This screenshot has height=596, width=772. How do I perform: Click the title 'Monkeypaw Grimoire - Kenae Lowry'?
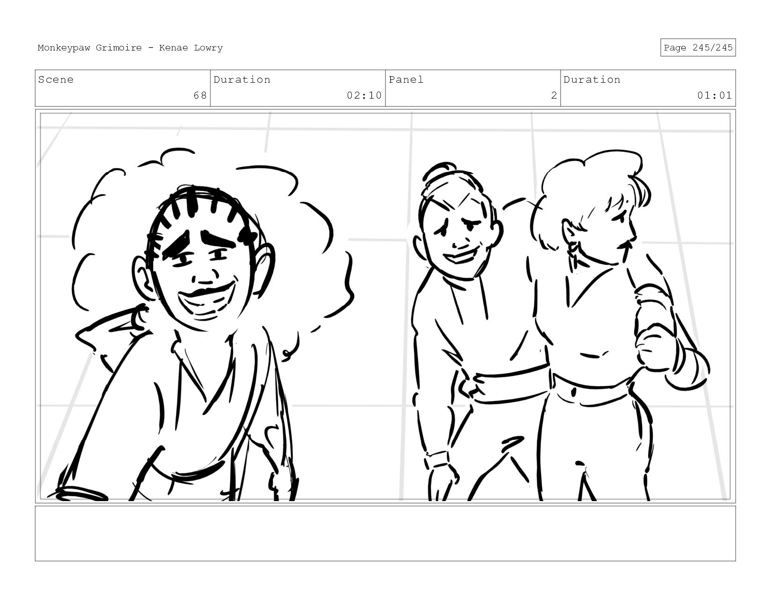(x=130, y=48)
